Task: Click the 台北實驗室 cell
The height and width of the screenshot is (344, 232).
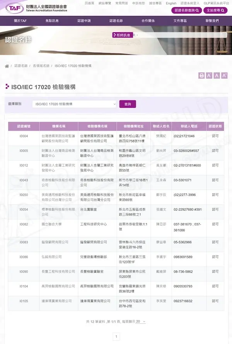Action: [x=89, y=209]
